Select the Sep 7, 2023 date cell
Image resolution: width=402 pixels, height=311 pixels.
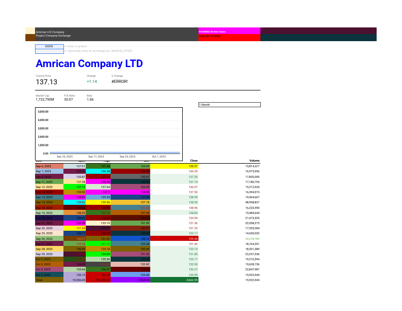click(49, 171)
